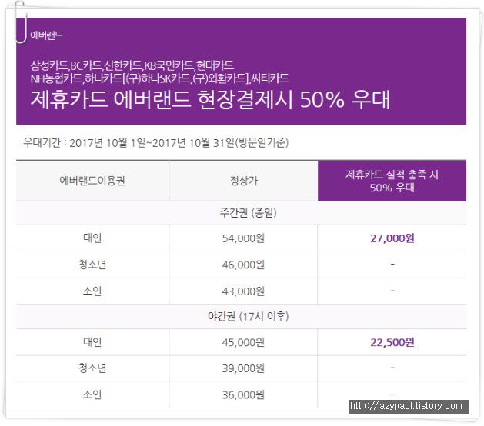Click the 27,000원 discounted price
484x426 pixels.
392,238
